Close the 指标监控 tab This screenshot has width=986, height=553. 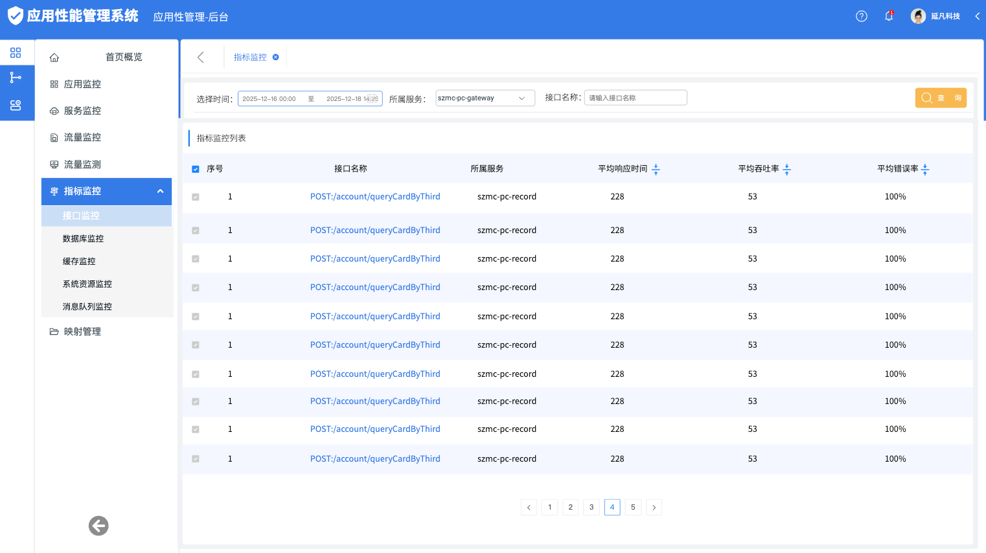pos(275,57)
